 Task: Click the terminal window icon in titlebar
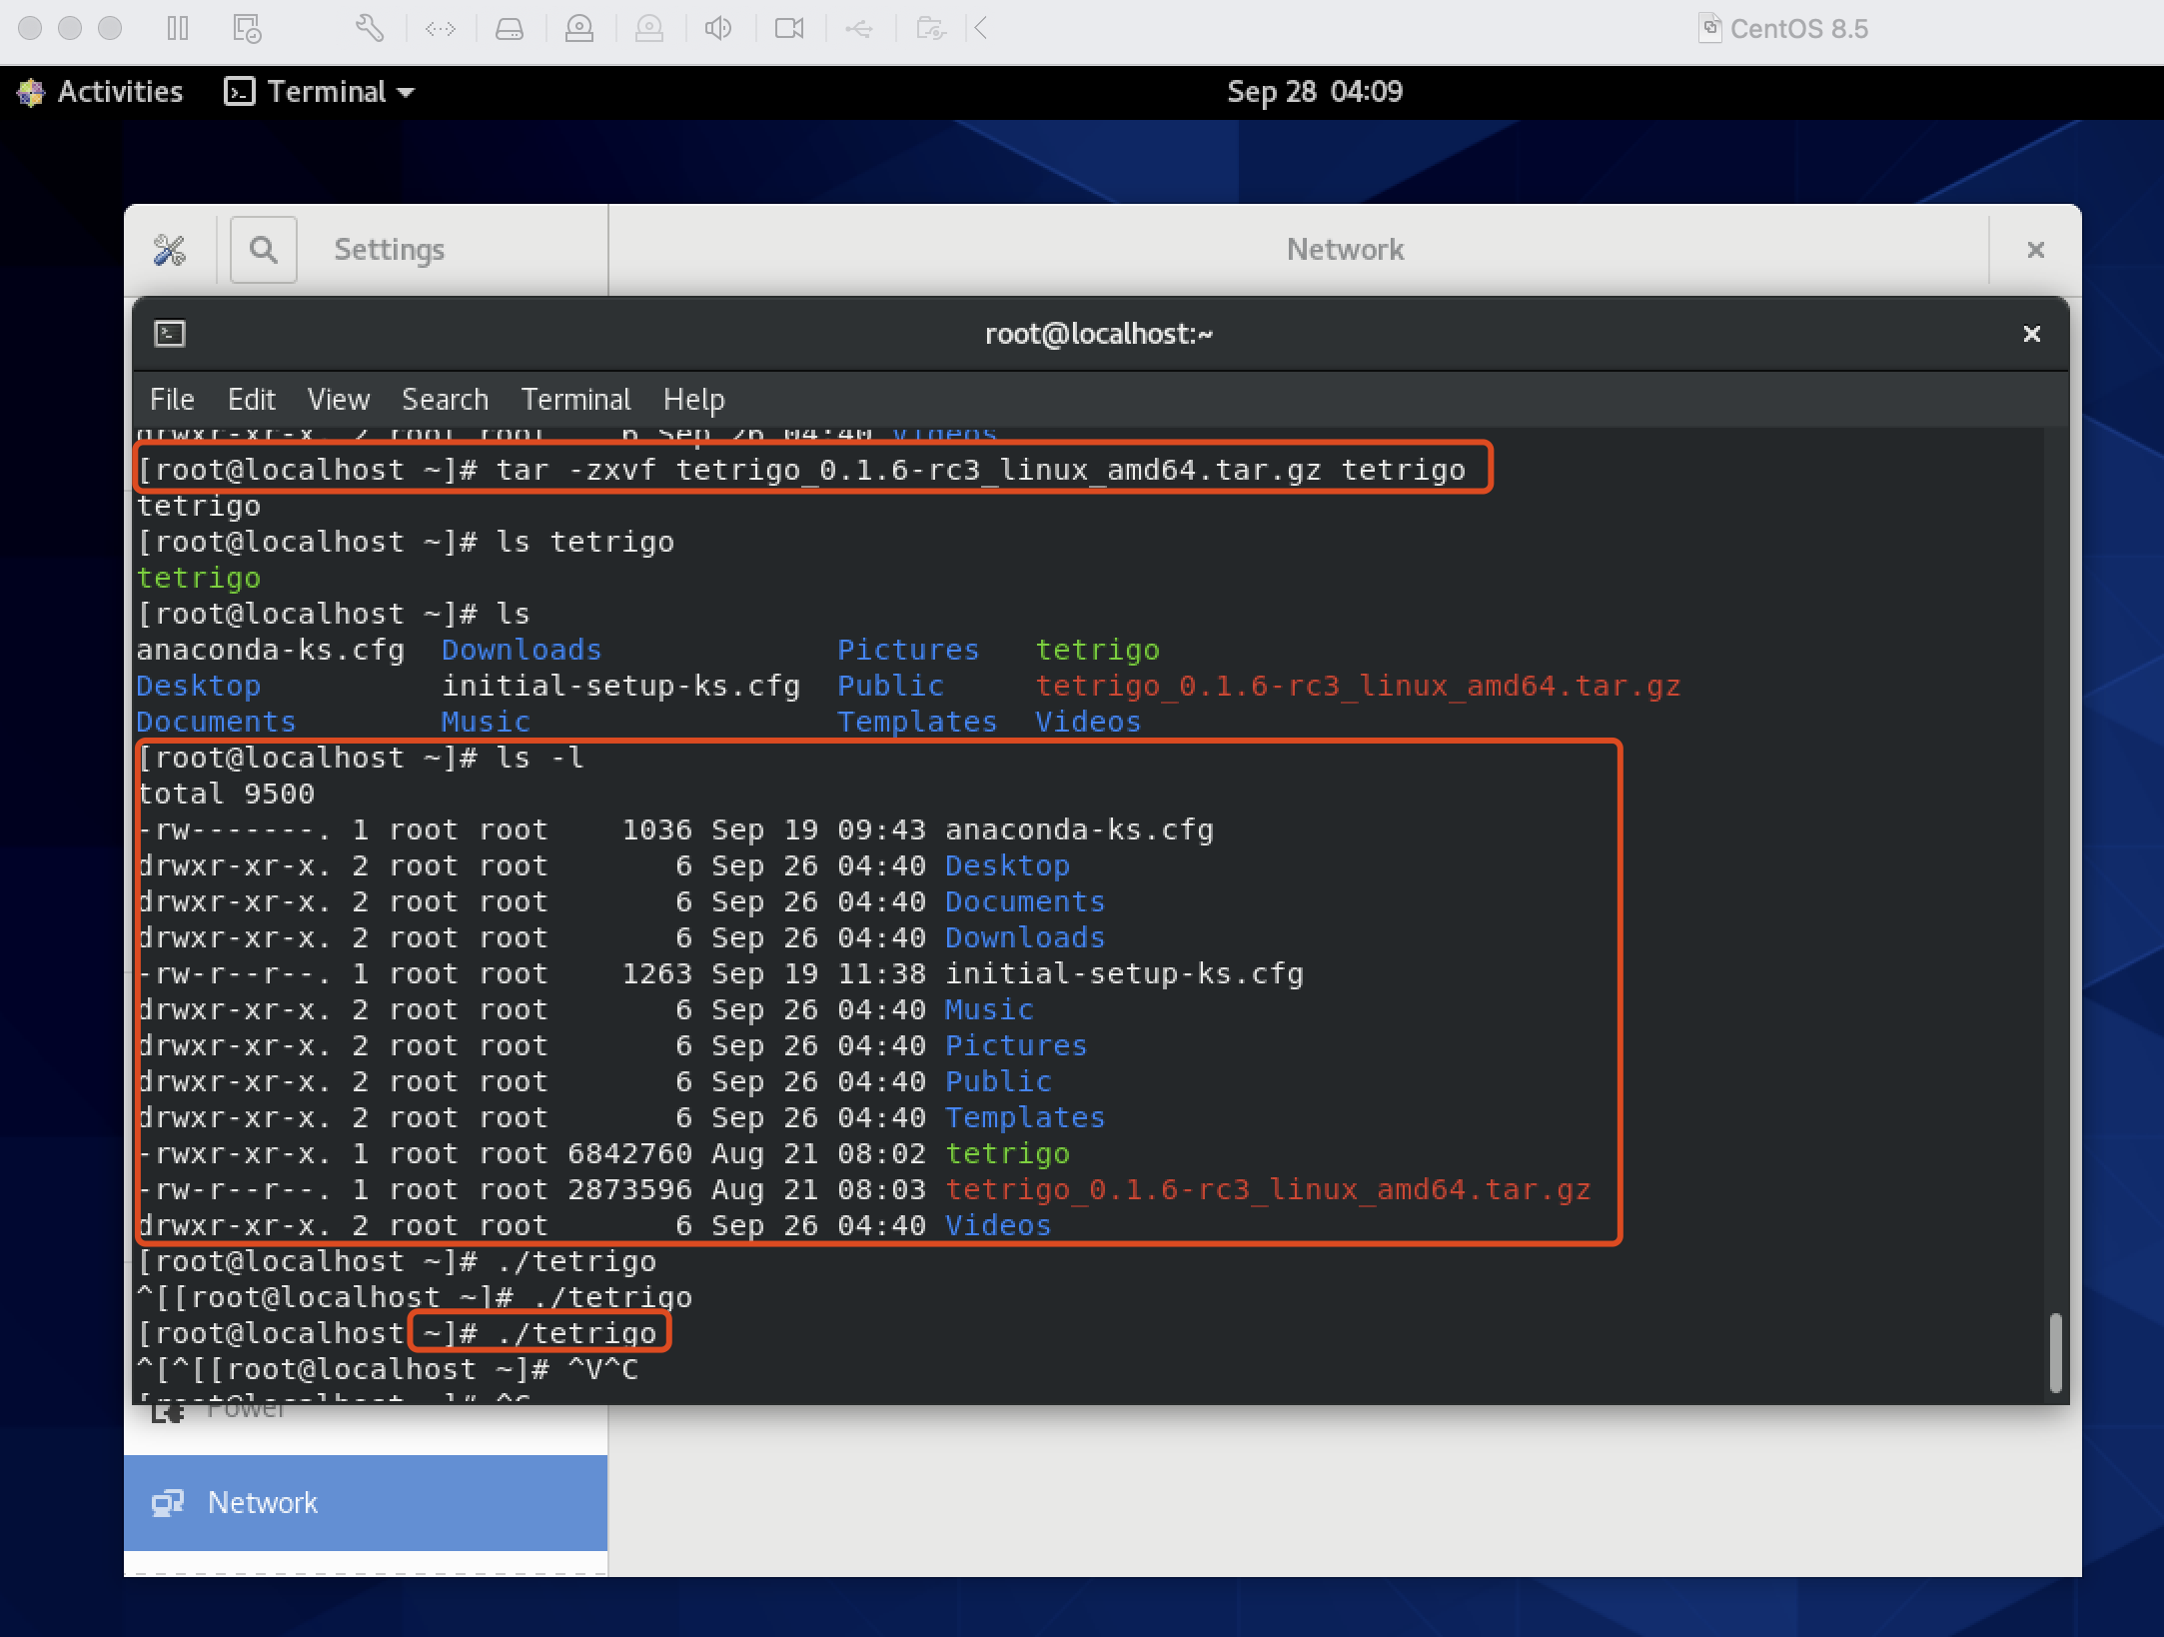[x=170, y=334]
